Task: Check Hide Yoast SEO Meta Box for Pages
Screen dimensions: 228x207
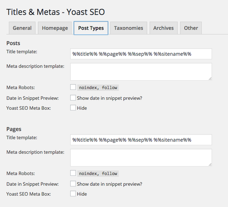Action: point(73,194)
